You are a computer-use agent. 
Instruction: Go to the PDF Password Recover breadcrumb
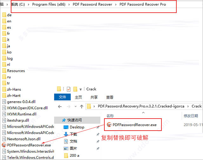pyautogui.click(x=92, y=4)
